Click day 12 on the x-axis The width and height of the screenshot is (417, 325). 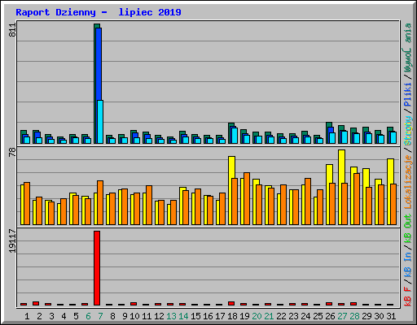point(159,316)
